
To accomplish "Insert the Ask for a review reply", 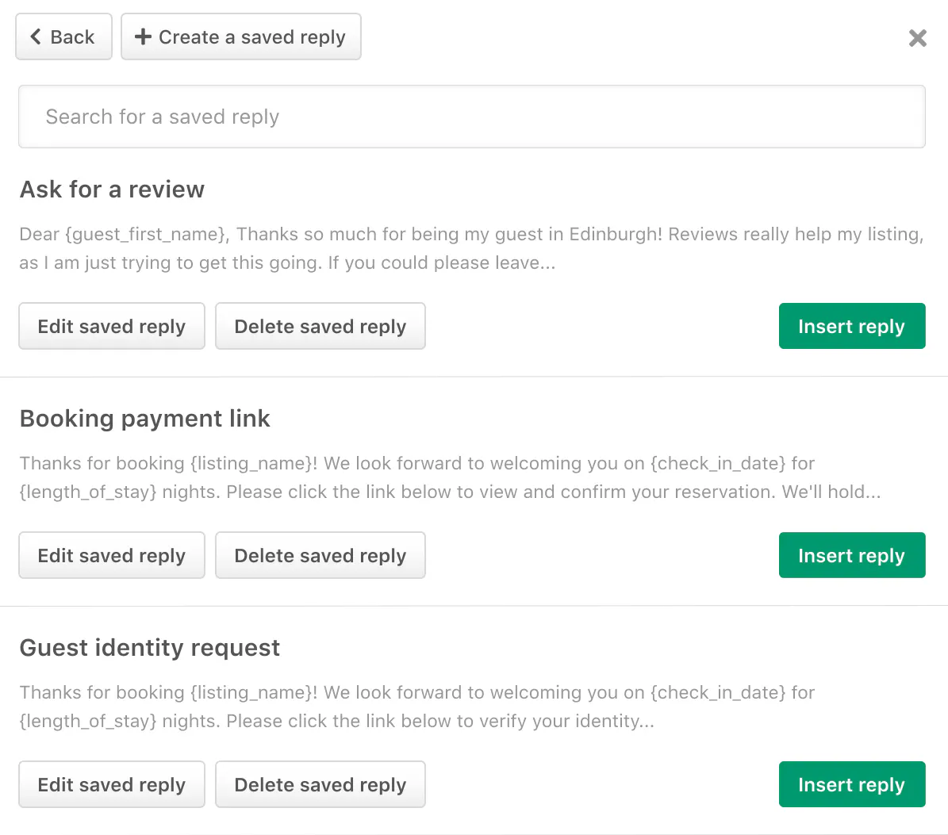I will pyautogui.click(x=852, y=326).
